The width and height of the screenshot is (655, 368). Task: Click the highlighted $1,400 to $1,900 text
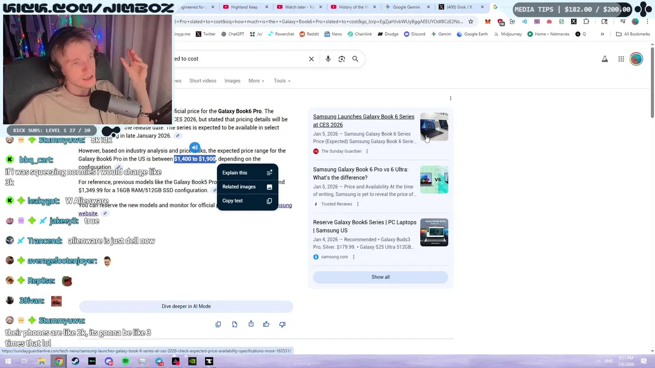(x=195, y=159)
